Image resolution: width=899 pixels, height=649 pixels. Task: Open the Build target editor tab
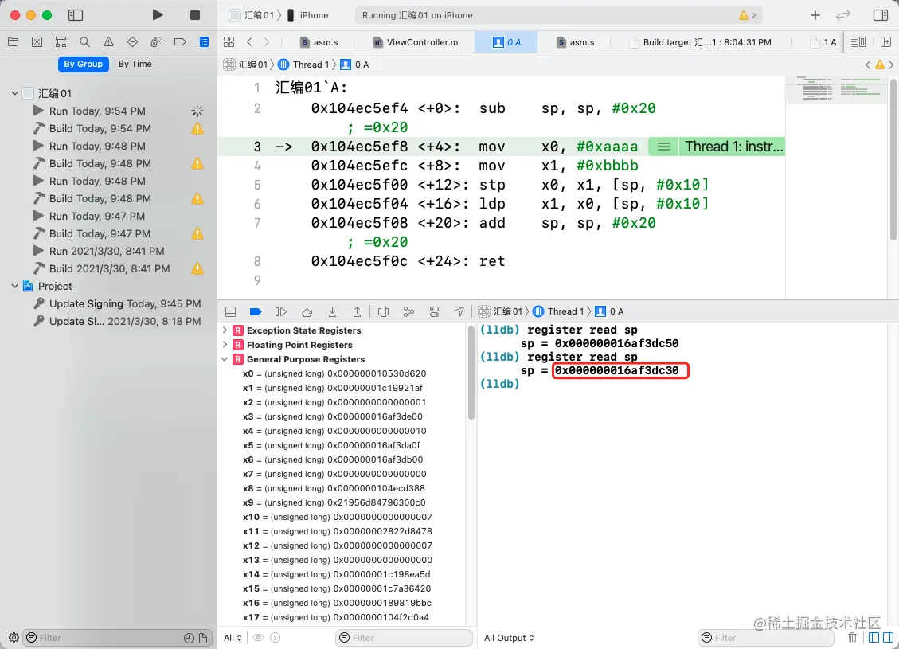[x=700, y=42]
